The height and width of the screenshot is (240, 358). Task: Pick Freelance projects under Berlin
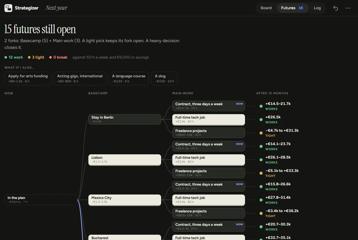coord(209,133)
